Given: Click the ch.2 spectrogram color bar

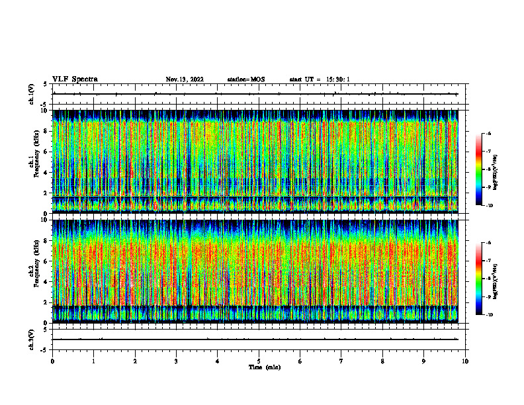Looking at the screenshot, I should (478, 279).
